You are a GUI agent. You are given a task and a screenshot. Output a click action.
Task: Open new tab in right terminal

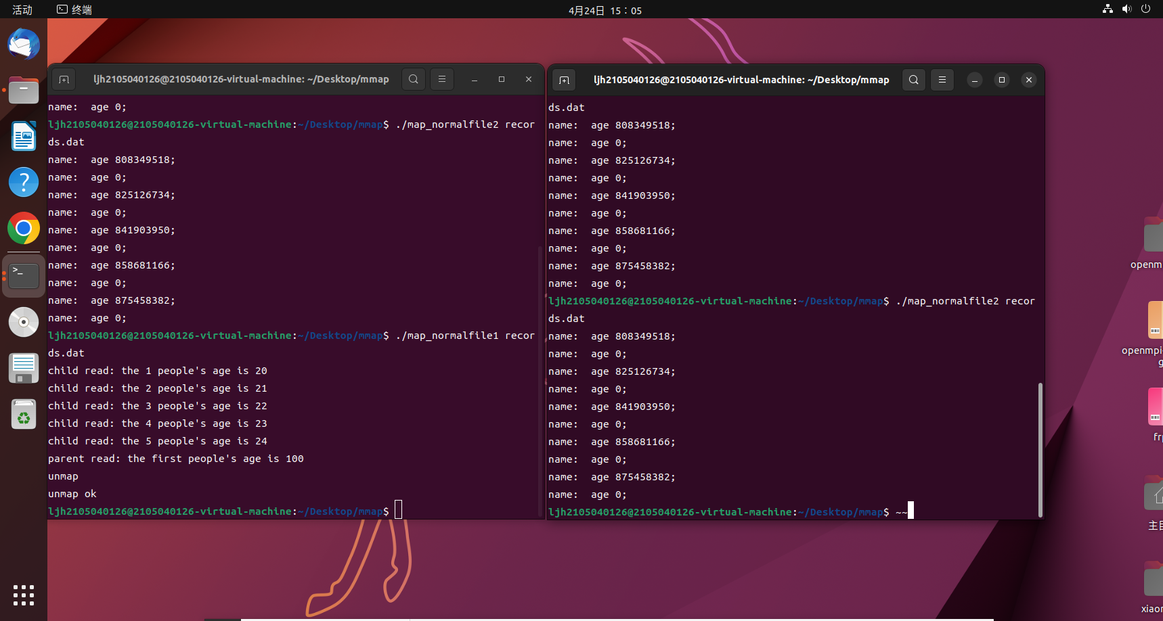pos(565,80)
